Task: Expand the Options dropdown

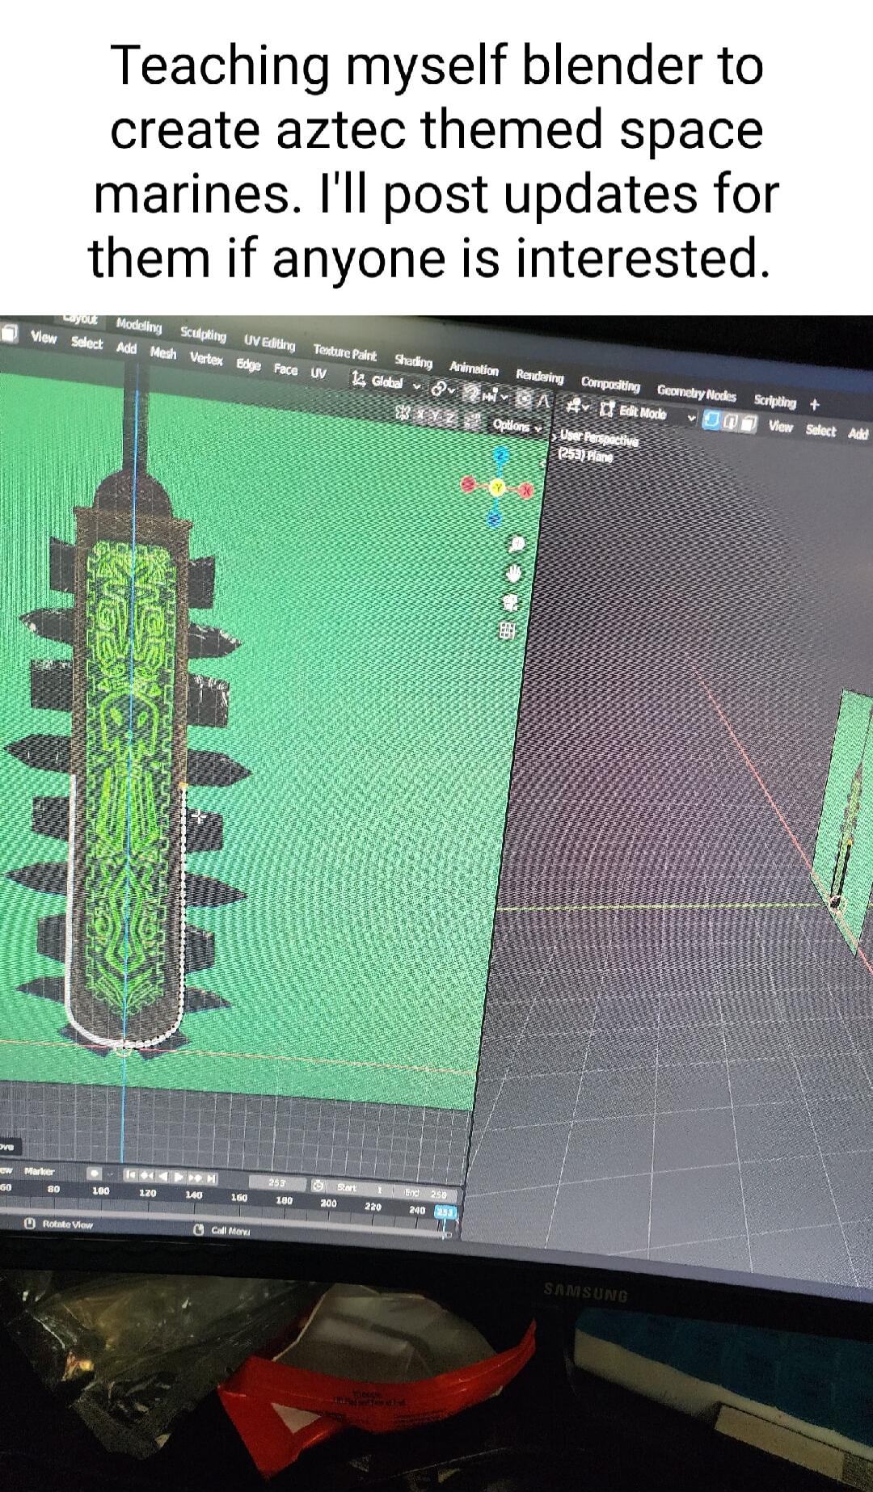Action: point(517,426)
